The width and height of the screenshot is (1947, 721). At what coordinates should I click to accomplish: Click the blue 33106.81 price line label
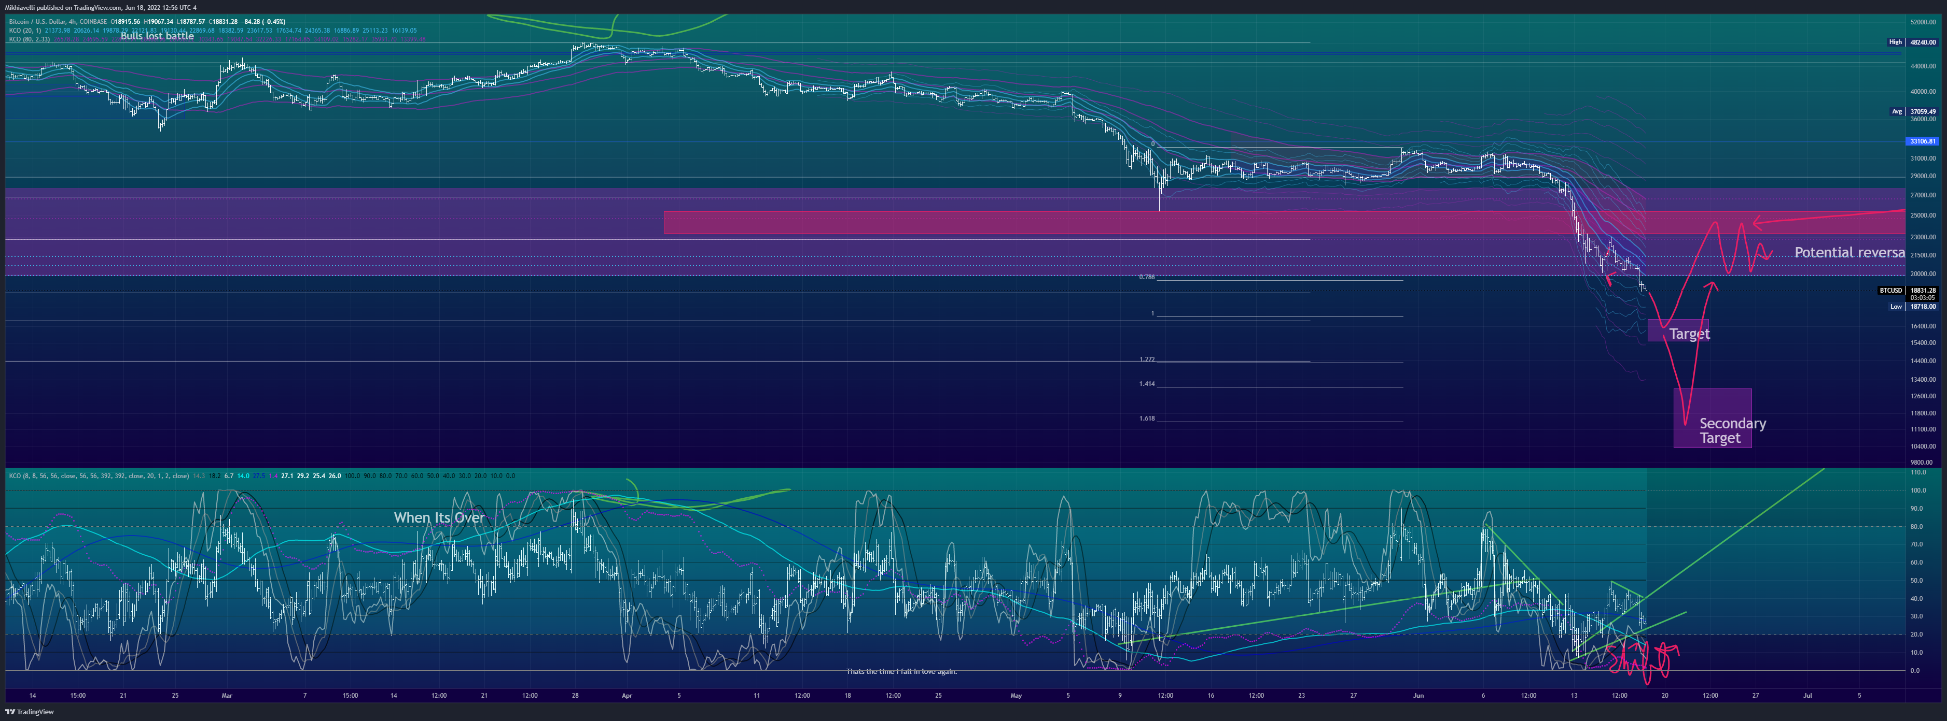(x=1923, y=141)
